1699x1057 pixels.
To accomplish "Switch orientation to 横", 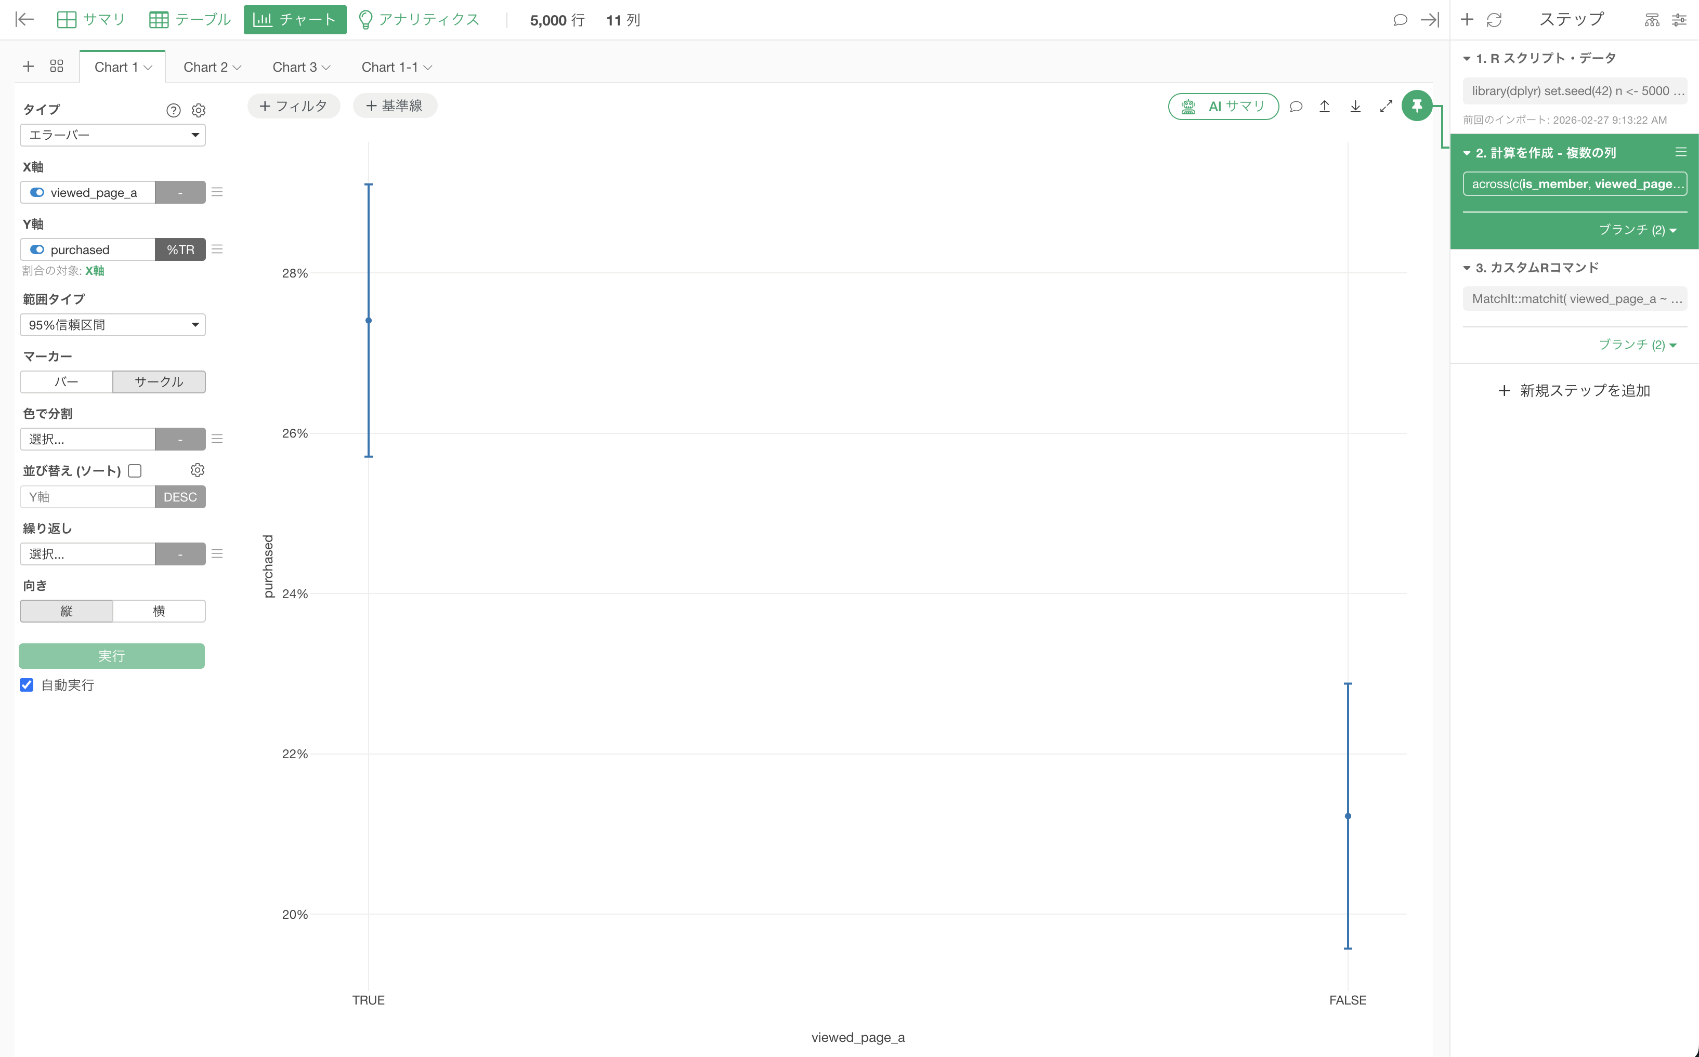I will 159,611.
